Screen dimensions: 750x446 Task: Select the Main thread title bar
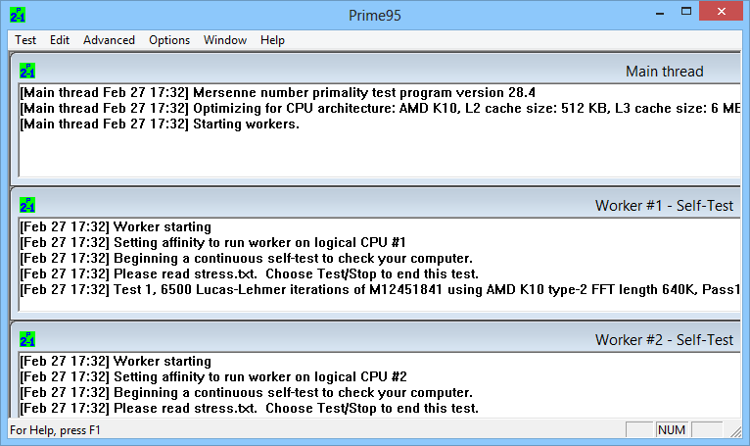pos(376,71)
